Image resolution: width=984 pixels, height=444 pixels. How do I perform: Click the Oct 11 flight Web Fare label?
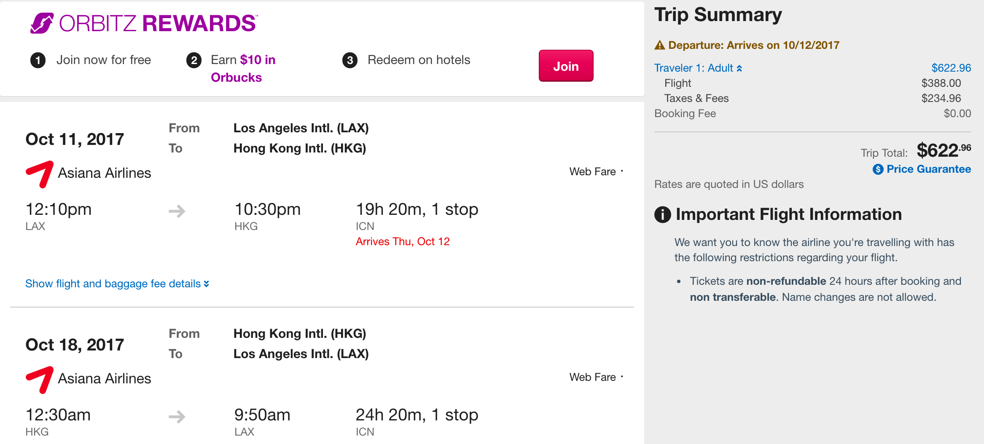tap(592, 171)
